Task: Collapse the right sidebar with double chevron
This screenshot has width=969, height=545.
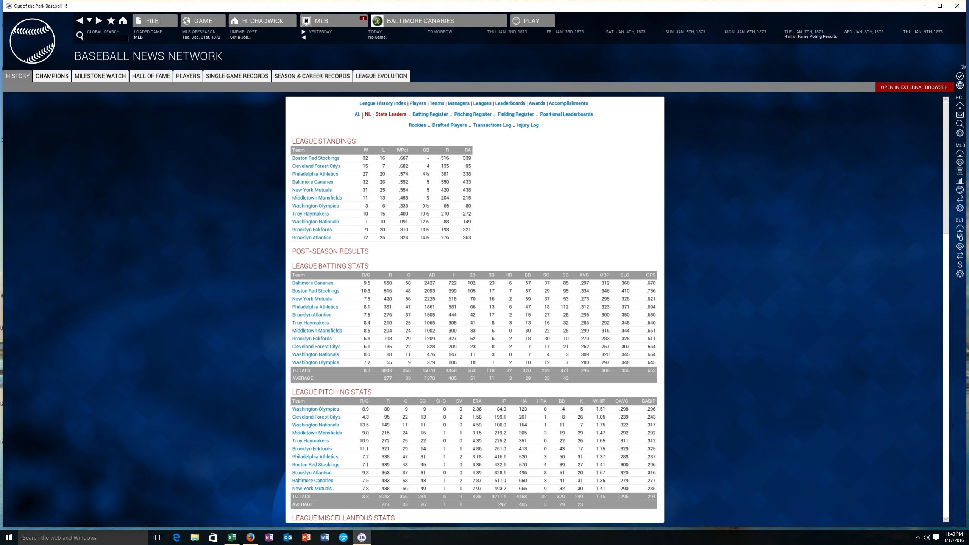Action: [963, 67]
